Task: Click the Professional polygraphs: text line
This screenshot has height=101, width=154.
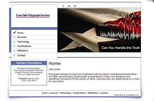Action: [29, 68]
